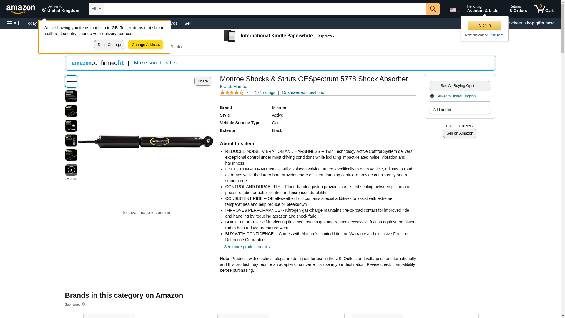The width and height of the screenshot is (565, 318).
Task: Click the Amazon logo
Action: click(x=21, y=9)
